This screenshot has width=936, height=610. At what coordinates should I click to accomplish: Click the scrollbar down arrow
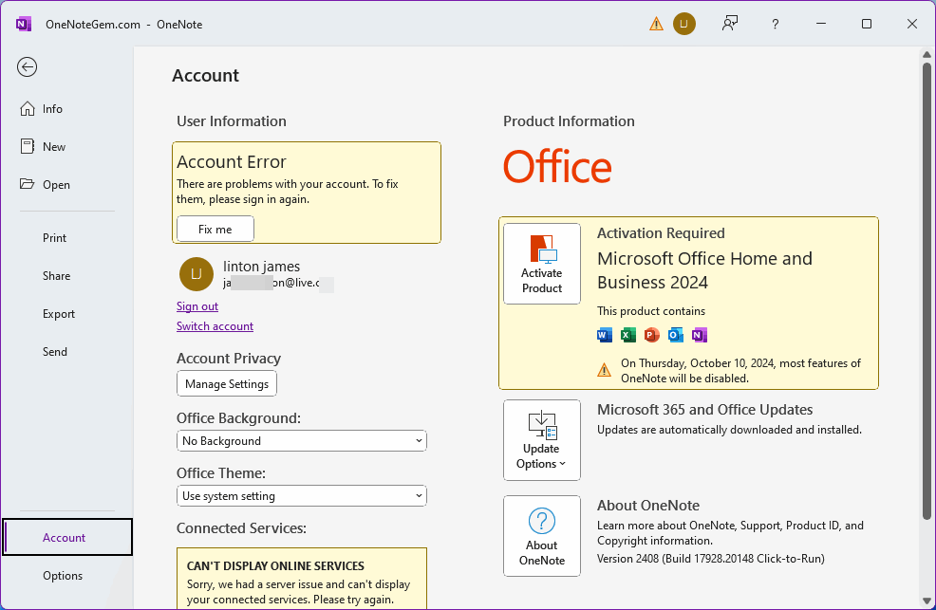(x=927, y=601)
